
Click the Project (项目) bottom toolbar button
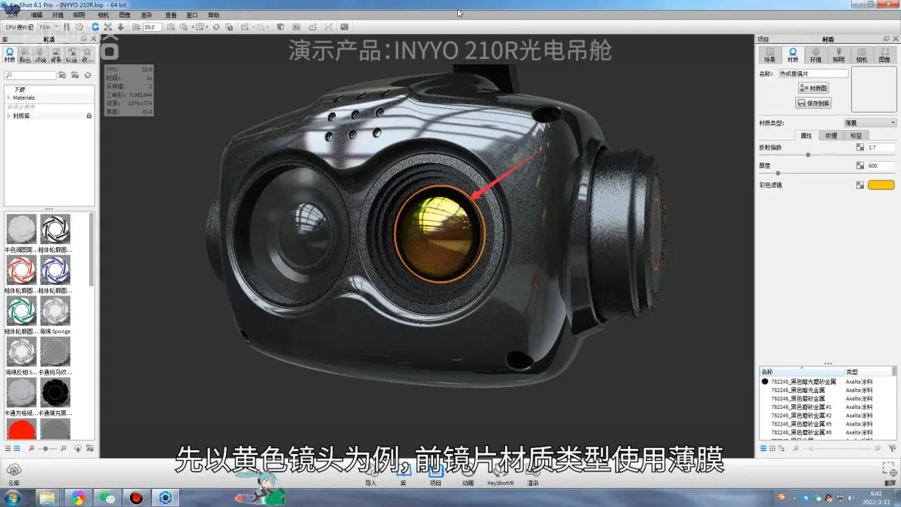click(x=435, y=477)
